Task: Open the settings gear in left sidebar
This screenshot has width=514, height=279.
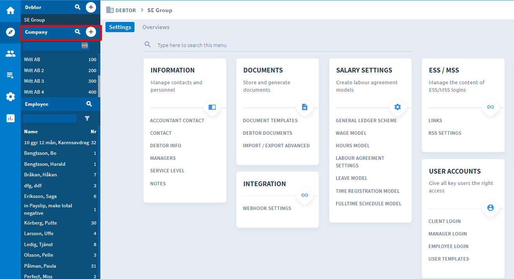Action: (x=10, y=96)
